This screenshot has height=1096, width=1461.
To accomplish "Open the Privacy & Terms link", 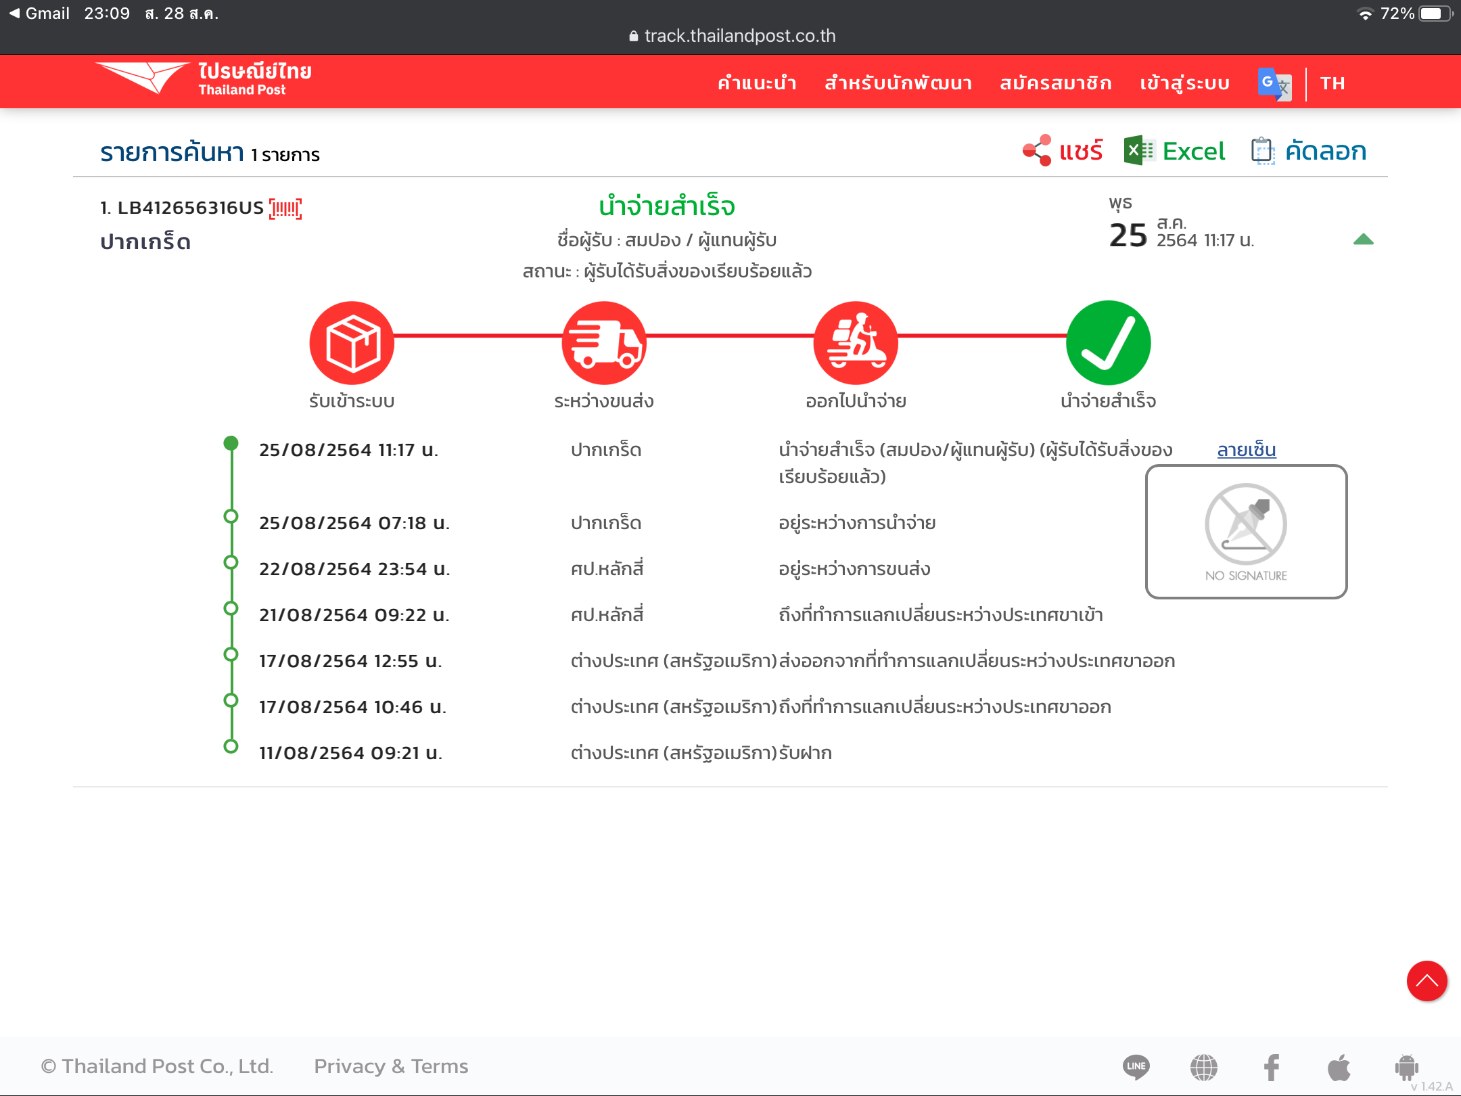I will coord(391,1066).
